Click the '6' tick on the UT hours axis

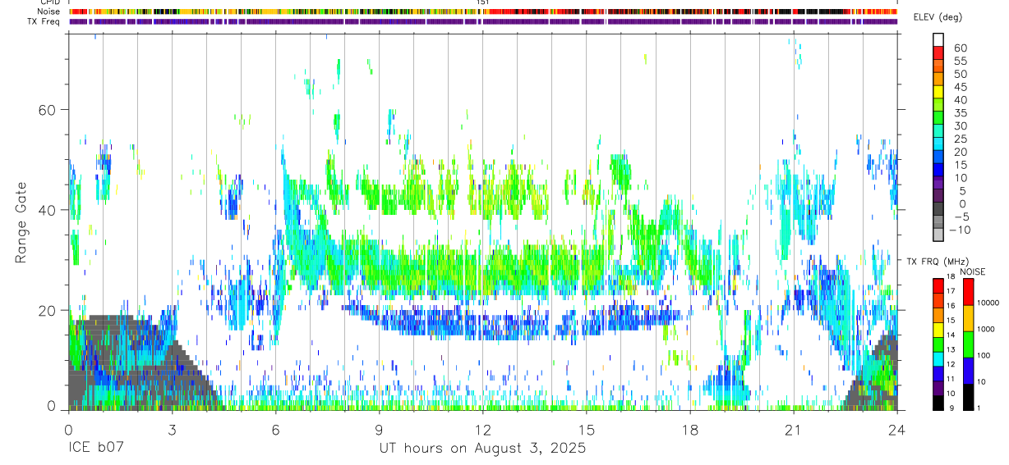(275, 430)
